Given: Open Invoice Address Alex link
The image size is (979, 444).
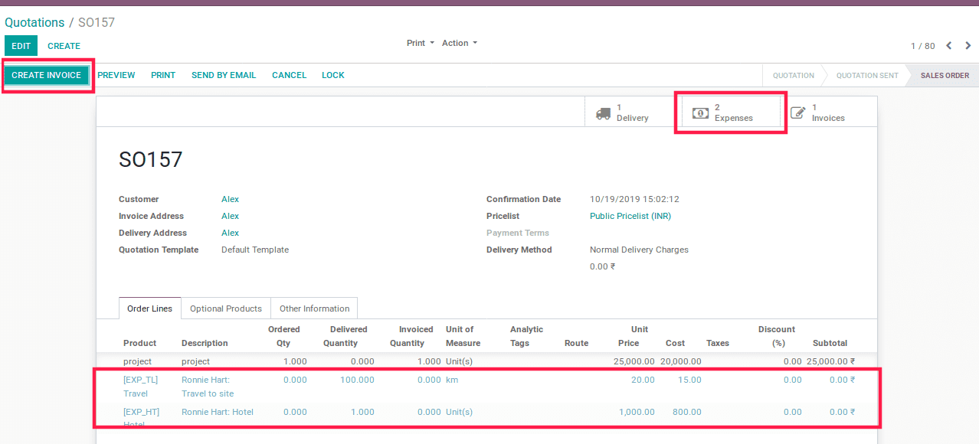Looking at the screenshot, I should [x=230, y=216].
